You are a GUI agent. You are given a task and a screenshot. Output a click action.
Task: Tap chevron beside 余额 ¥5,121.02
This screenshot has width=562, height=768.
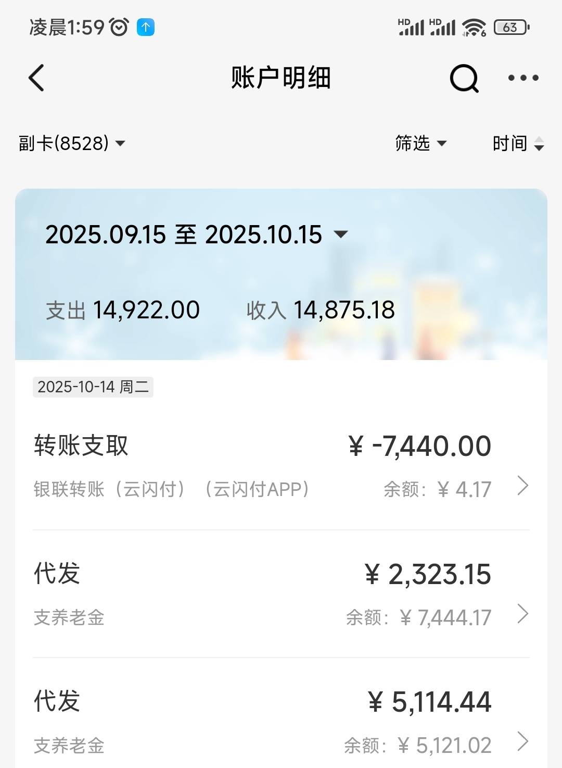click(523, 742)
